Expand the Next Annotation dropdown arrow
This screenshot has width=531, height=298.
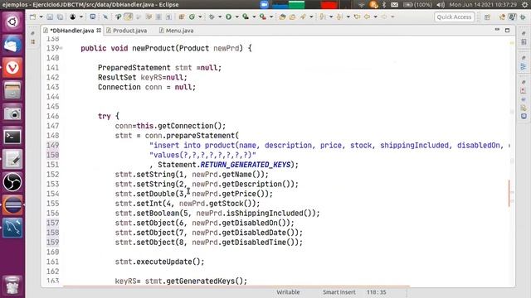(331, 17)
